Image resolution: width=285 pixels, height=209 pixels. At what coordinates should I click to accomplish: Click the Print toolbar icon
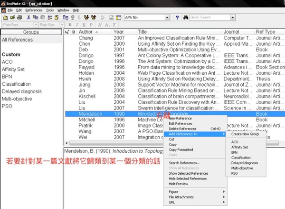[19, 18]
